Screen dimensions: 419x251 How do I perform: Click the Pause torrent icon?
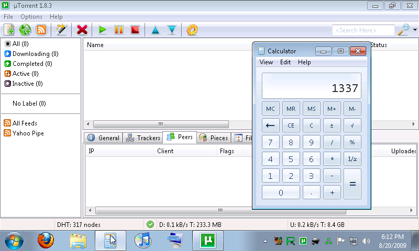119,30
